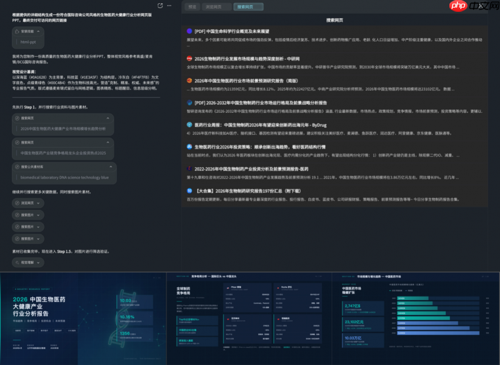Image resolution: width=500 pixels, height=365 pixels.
Task: Open [PDF] 中国生命科学行业概览及未来展望 result
Action: pos(232,31)
